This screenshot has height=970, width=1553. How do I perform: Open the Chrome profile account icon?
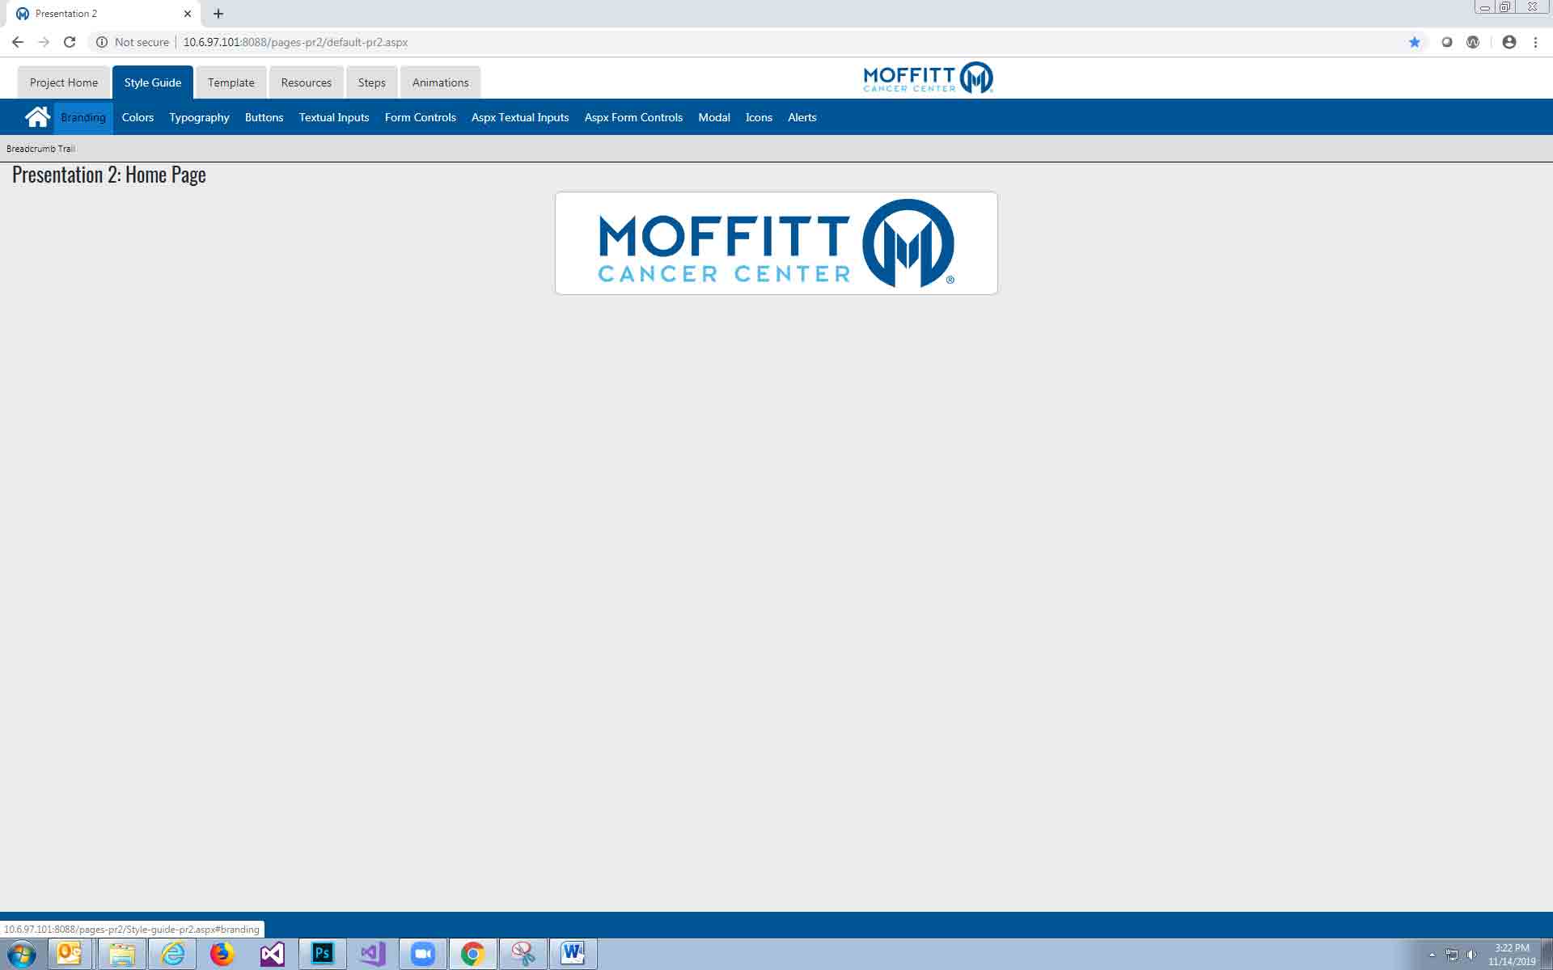[1509, 42]
